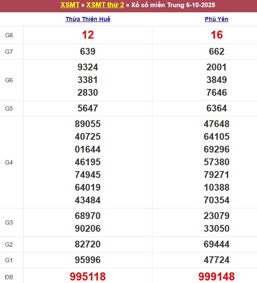This screenshot has width=257, height=283.
Task: Select the ĐB jackpot number 995118
Action: pos(88,277)
